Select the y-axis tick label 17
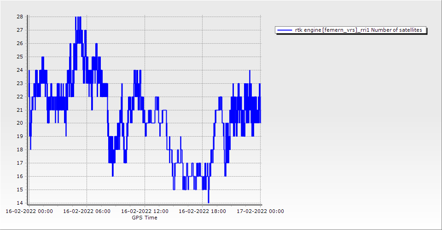This screenshot has height=230, width=442. coord(20,163)
